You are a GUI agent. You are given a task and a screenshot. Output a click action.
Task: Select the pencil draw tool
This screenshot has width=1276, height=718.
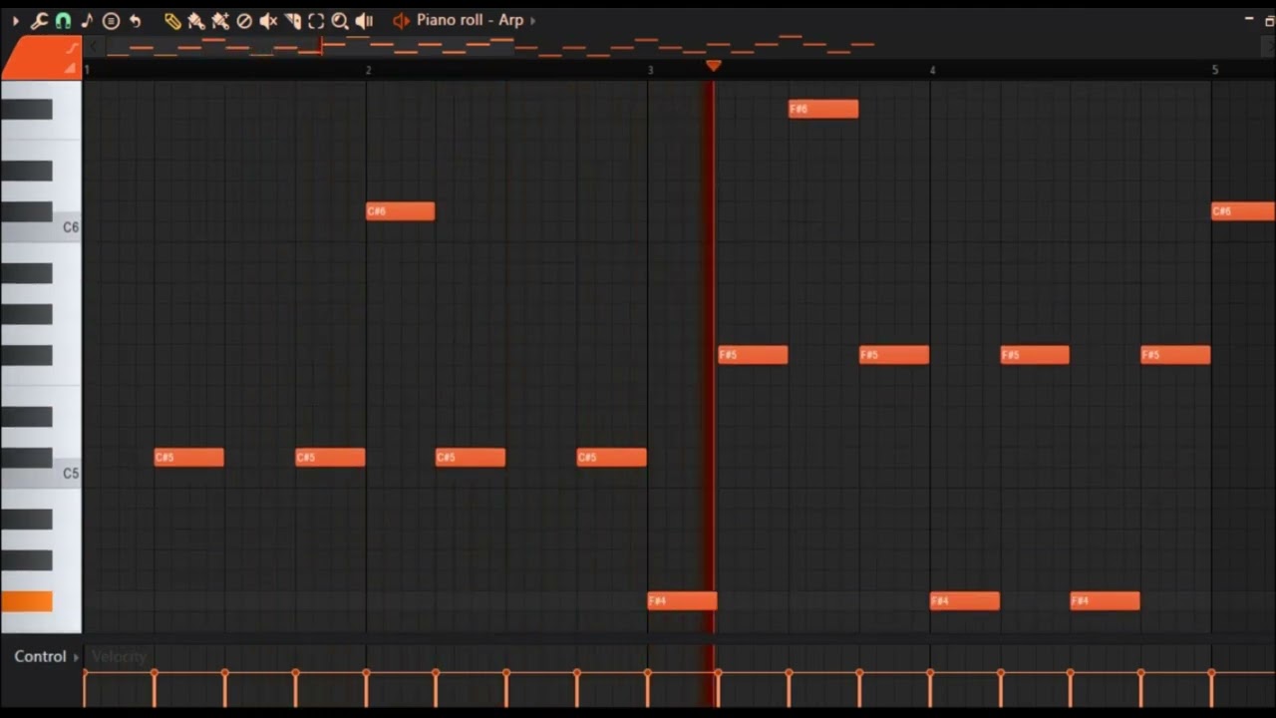coord(172,20)
